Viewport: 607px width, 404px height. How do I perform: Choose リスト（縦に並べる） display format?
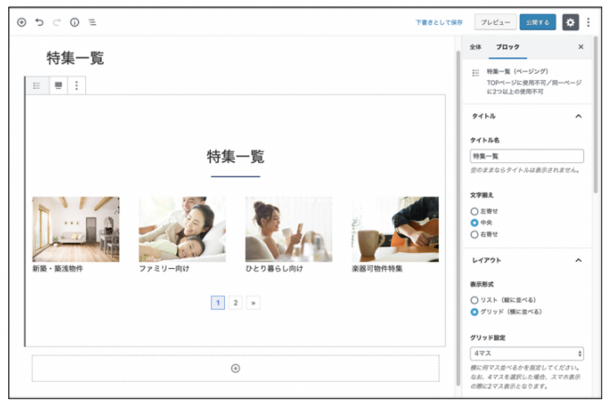474,300
